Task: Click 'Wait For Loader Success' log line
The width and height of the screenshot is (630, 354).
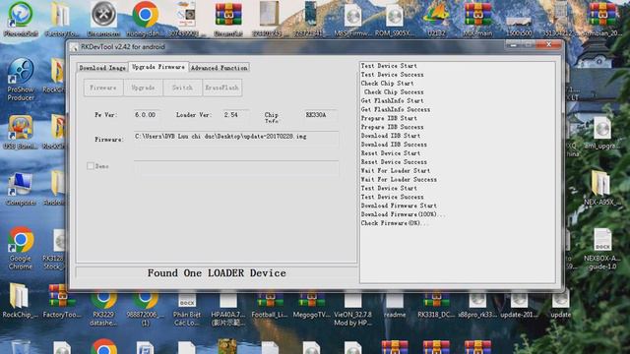Action: tap(399, 179)
